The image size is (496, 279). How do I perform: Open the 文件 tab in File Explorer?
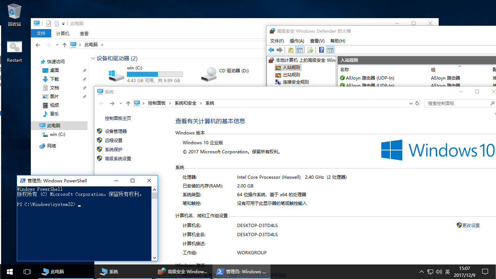[41, 33]
